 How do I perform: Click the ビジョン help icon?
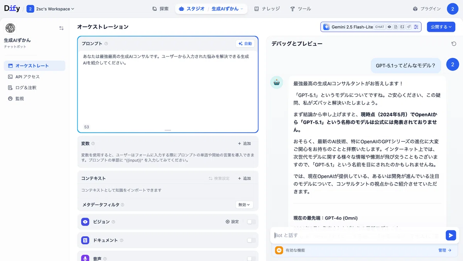(113, 222)
